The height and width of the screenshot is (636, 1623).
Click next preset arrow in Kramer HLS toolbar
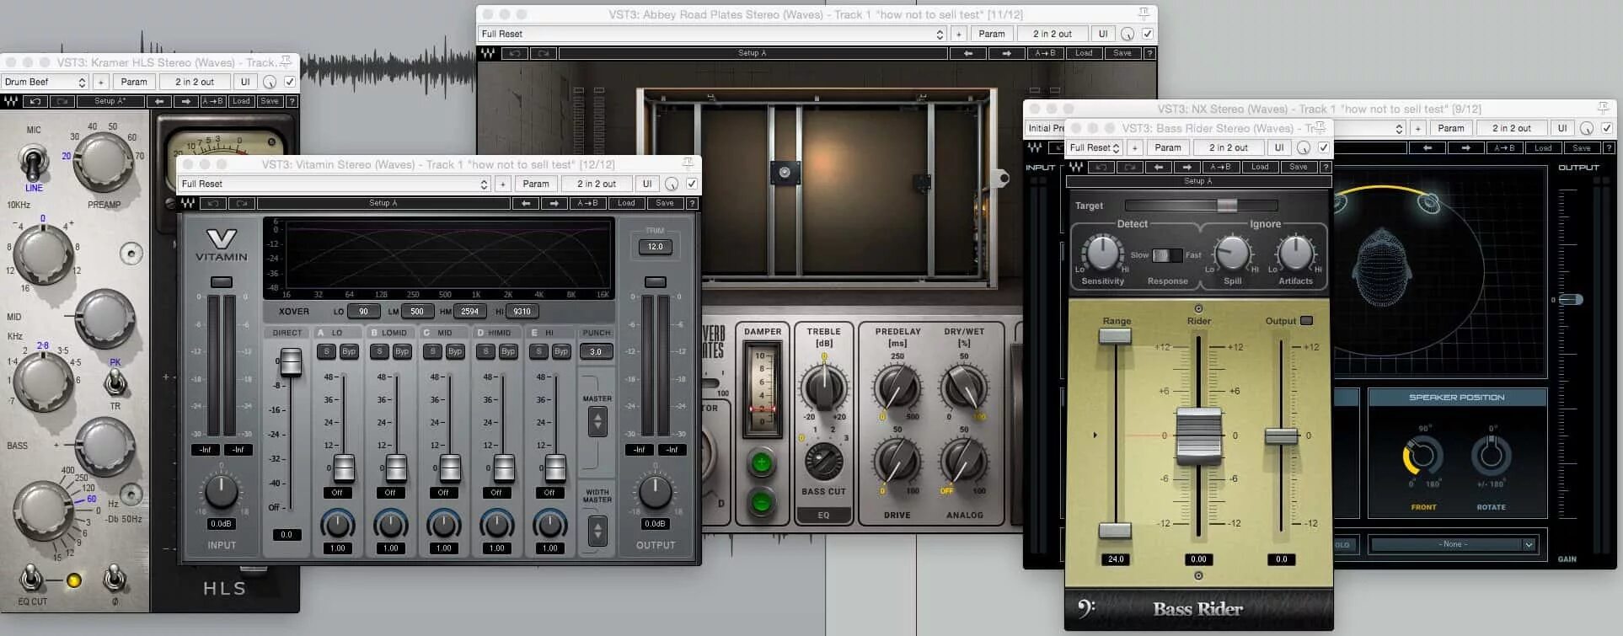coord(185,101)
